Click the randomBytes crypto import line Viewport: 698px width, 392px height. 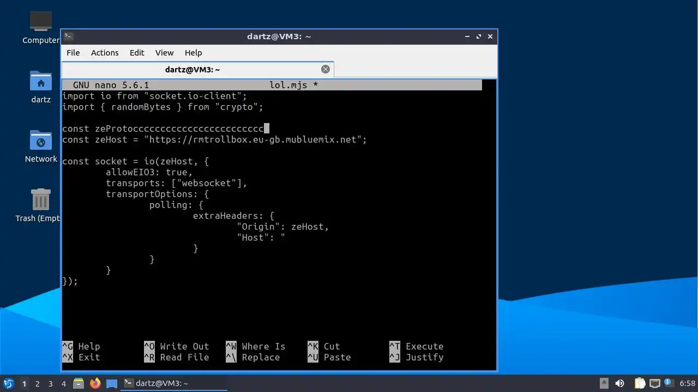[163, 107]
